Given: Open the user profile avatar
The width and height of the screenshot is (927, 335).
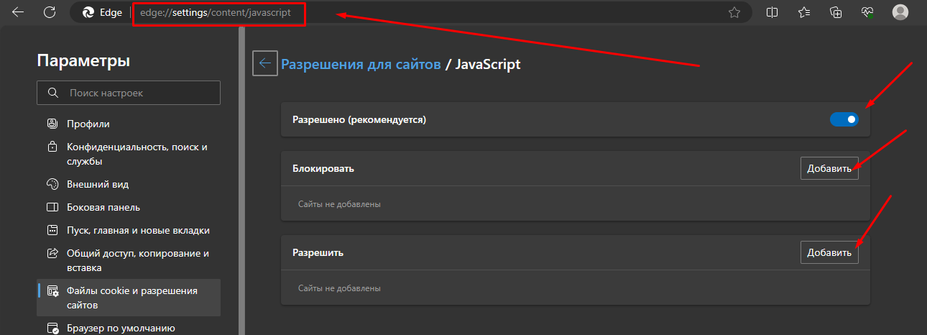Looking at the screenshot, I should [900, 12].
